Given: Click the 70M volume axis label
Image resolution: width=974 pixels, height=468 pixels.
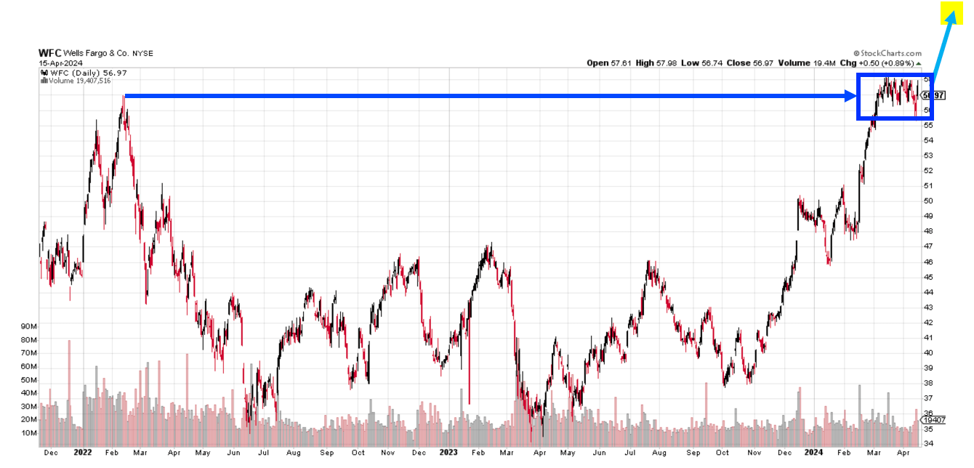Looking at the screenshot, I should click(29, 353).
